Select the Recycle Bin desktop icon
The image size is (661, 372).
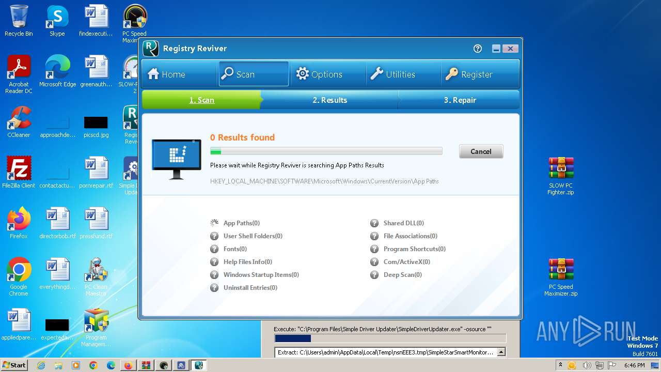click(19, 21)
